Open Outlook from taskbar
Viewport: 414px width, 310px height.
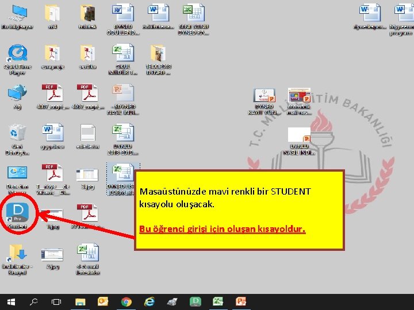point(103,302)
